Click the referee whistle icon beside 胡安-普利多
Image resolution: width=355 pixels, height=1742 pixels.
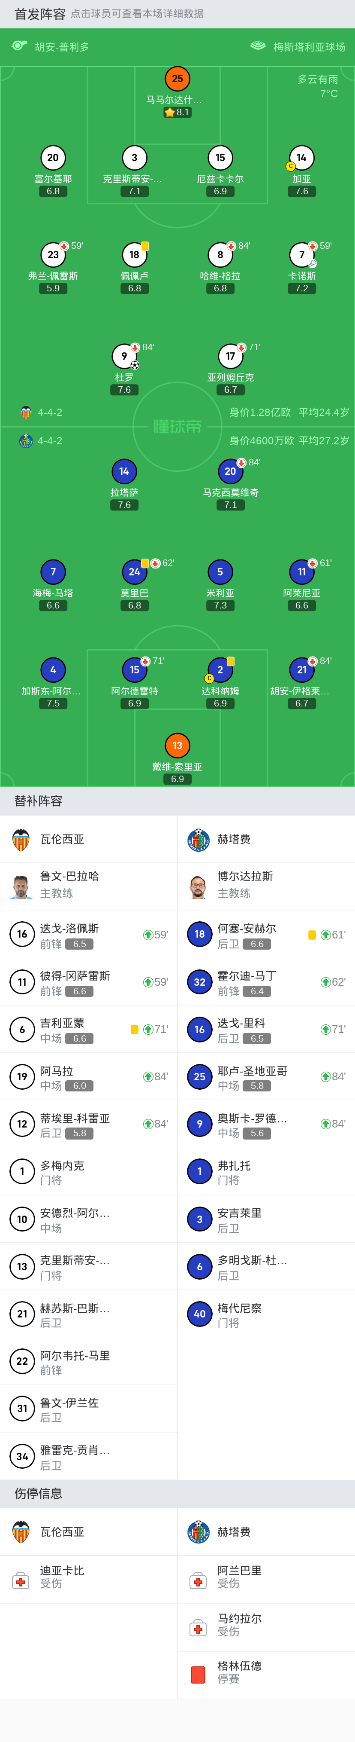point(19,46)
